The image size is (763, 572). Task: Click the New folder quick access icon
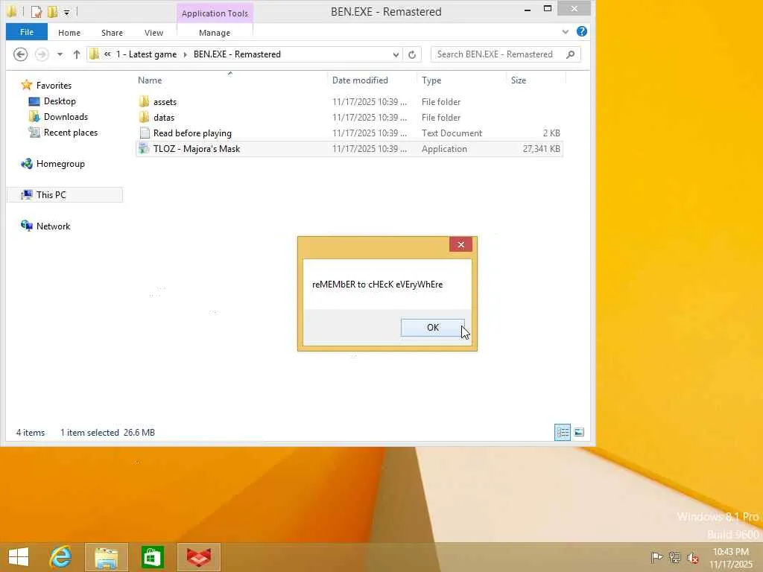click(52, 11)
